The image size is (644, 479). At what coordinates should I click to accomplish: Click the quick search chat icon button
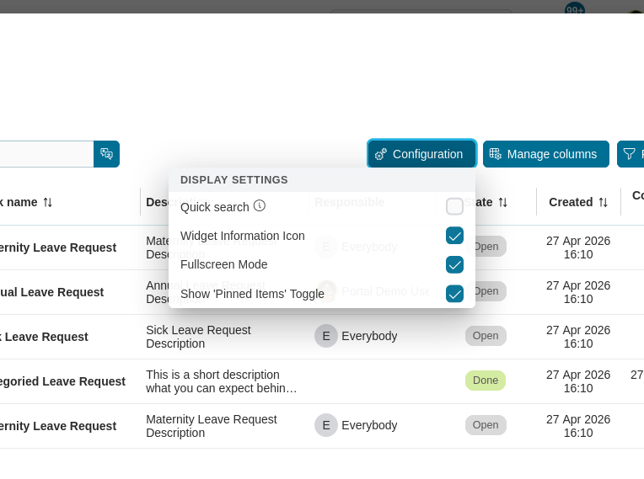point(106,154)
